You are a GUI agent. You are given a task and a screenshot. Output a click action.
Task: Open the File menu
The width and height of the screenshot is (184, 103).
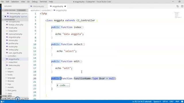coord(2,2)
